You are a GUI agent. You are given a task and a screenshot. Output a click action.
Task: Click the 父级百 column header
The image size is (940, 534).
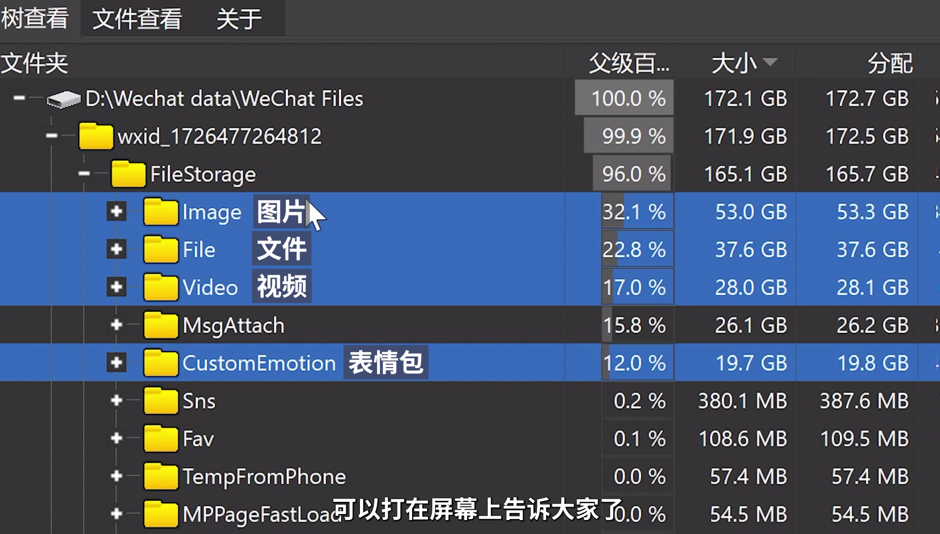coord(628,63)
